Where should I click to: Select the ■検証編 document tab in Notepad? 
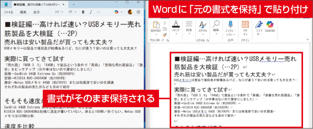pyautogui.click(x=40, y=4)
